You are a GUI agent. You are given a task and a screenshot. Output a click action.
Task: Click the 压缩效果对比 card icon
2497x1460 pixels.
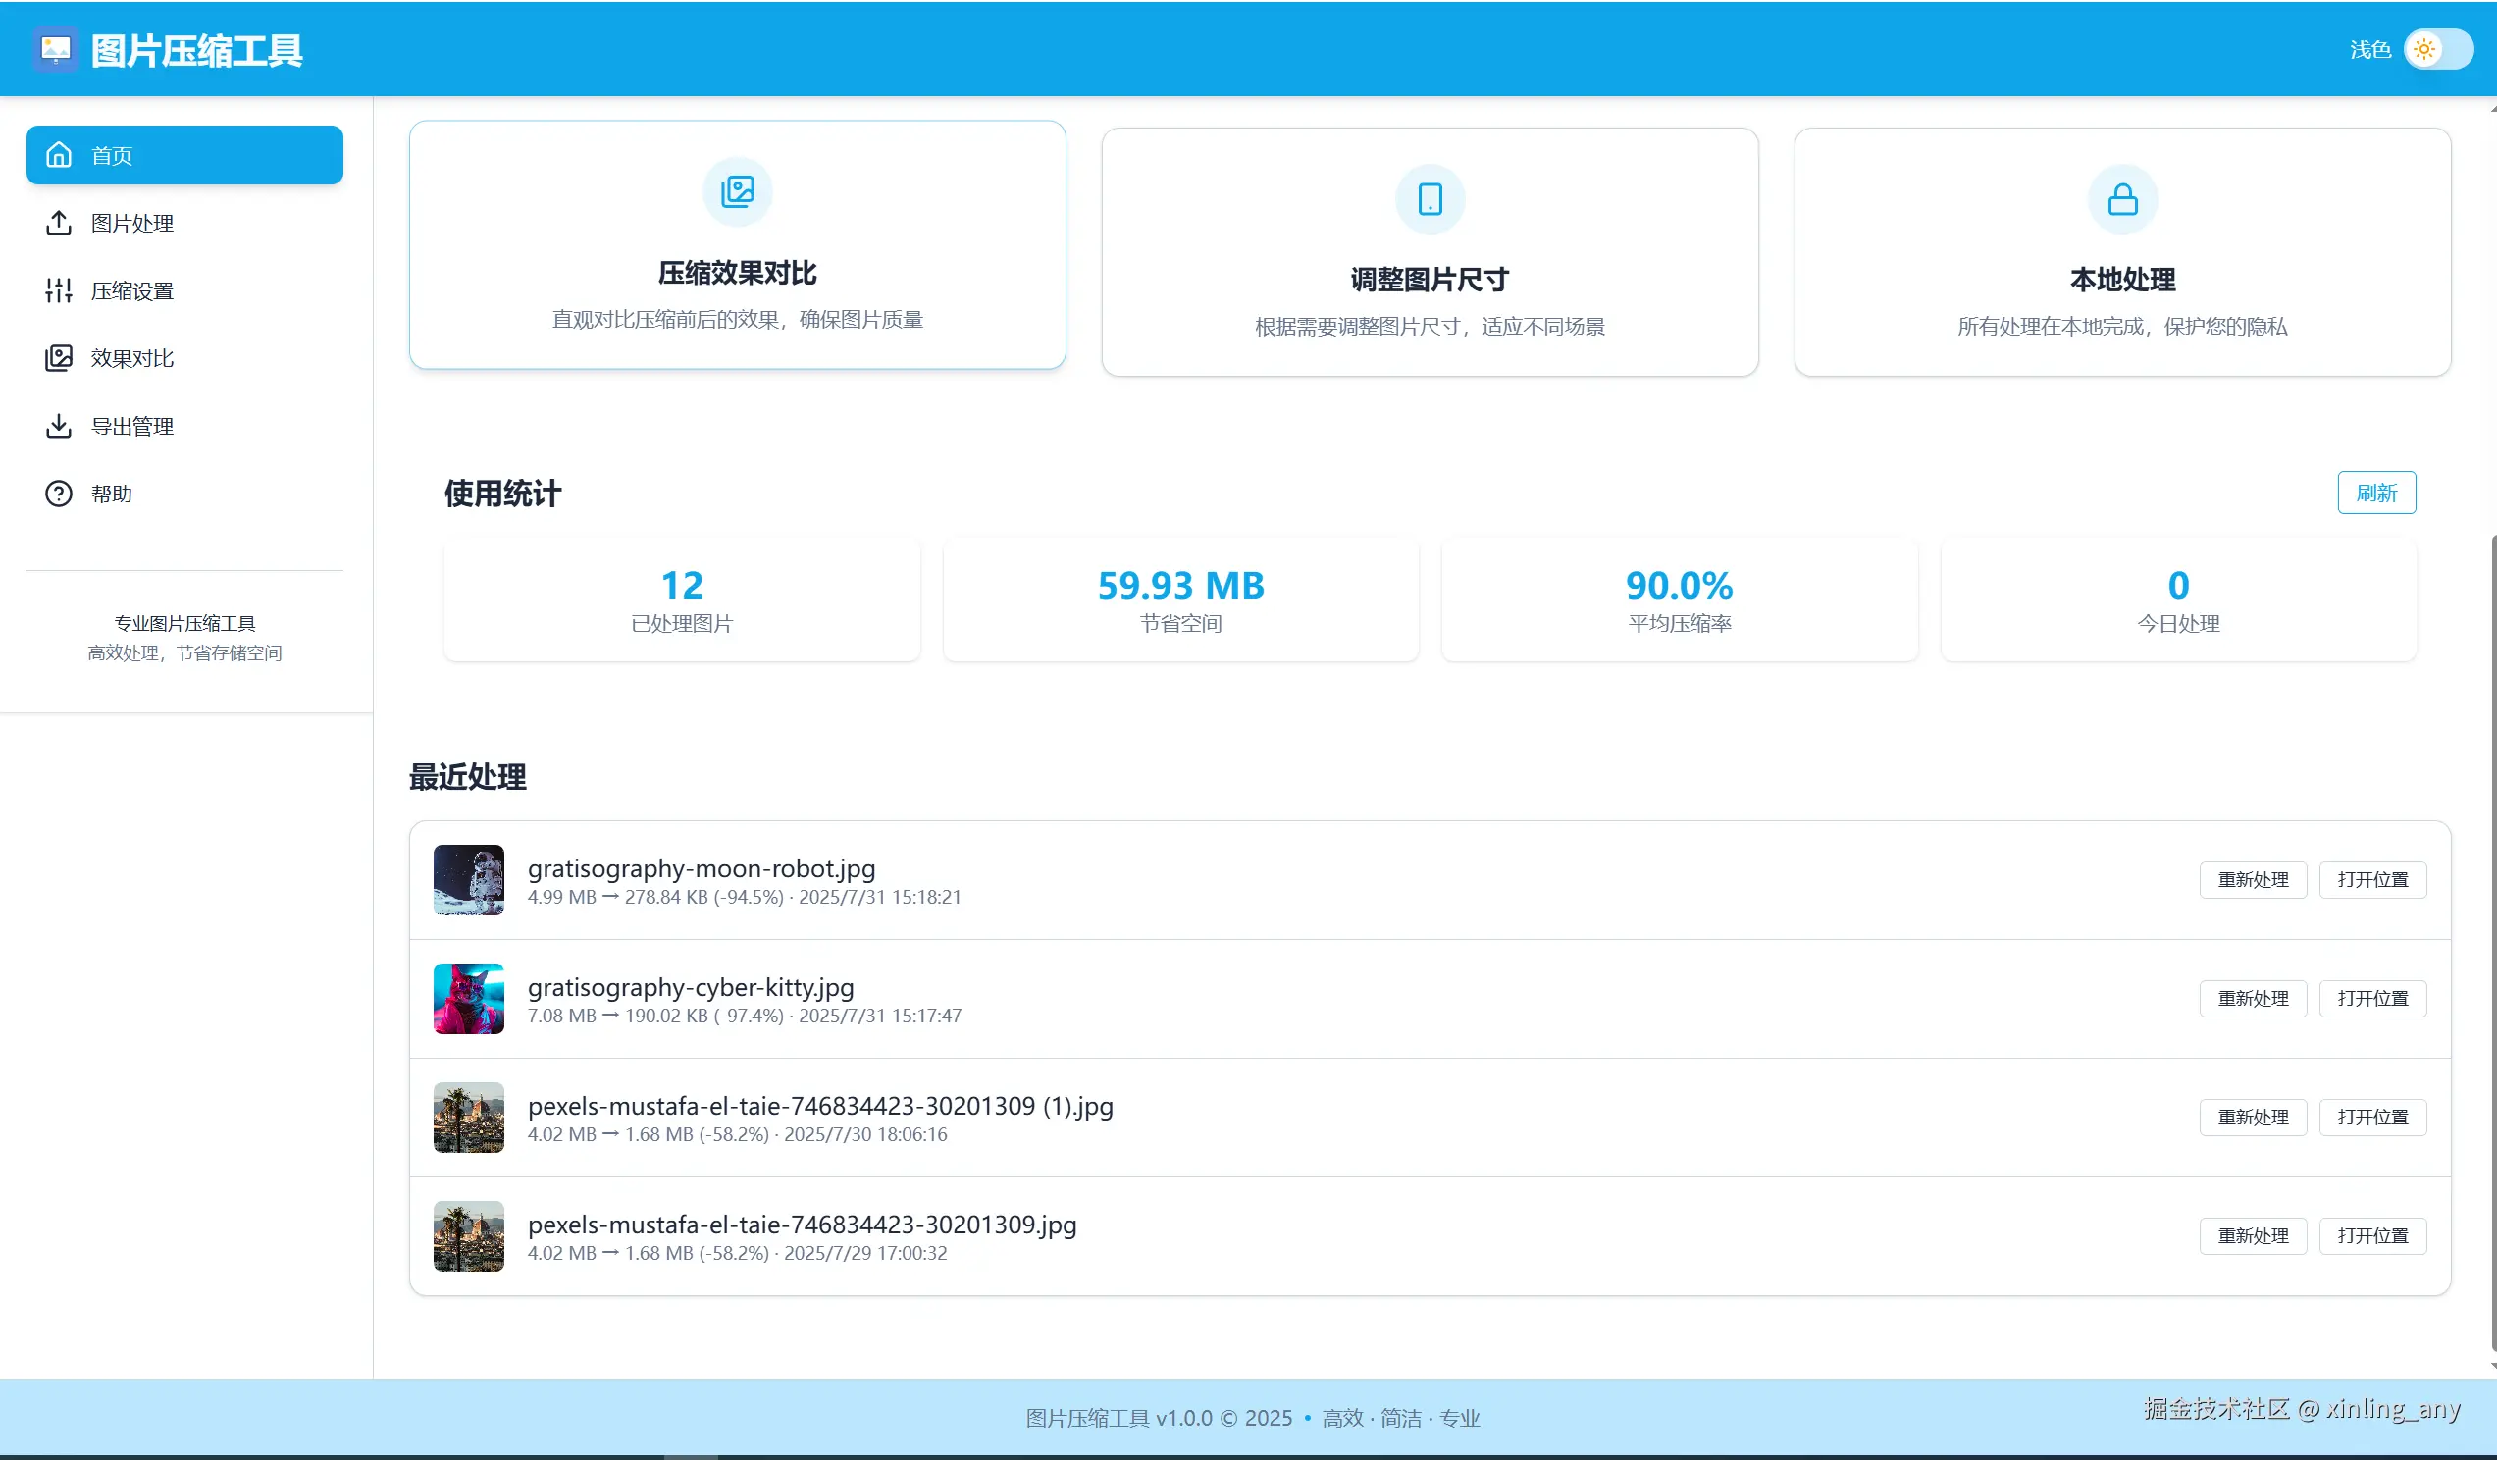[x=737, y=191]
